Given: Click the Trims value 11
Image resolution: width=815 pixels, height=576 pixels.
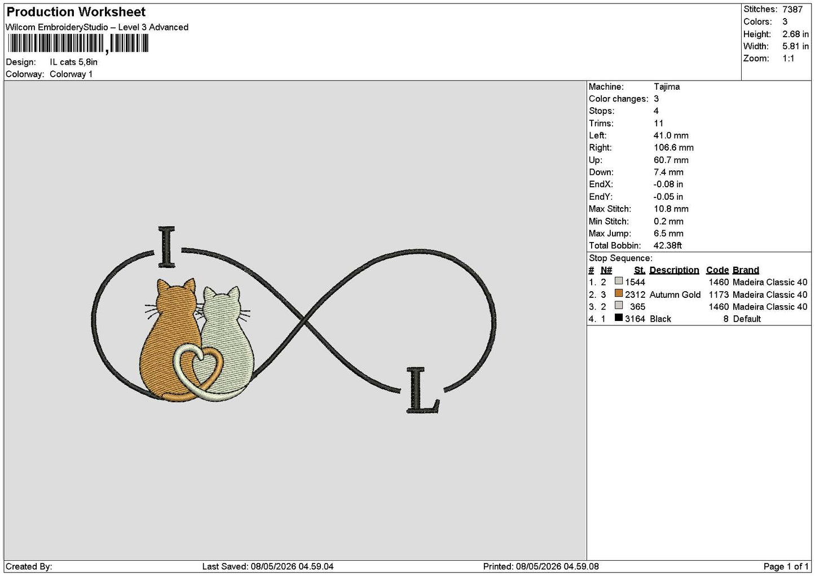Looking at the screenshot, I should pyautogui.click(x=658, y=124).
